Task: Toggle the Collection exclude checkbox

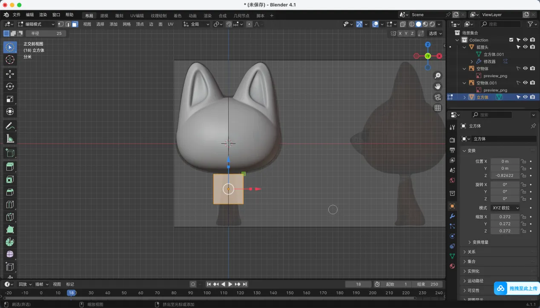Action: coord(511,40)
